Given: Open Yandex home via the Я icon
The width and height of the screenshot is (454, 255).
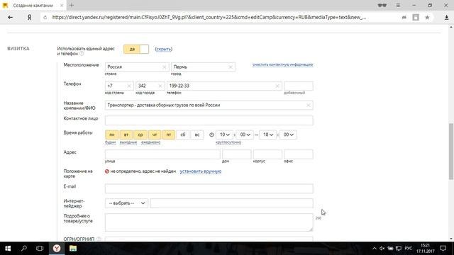Looking at the screenshot, I should coord(29,17).
